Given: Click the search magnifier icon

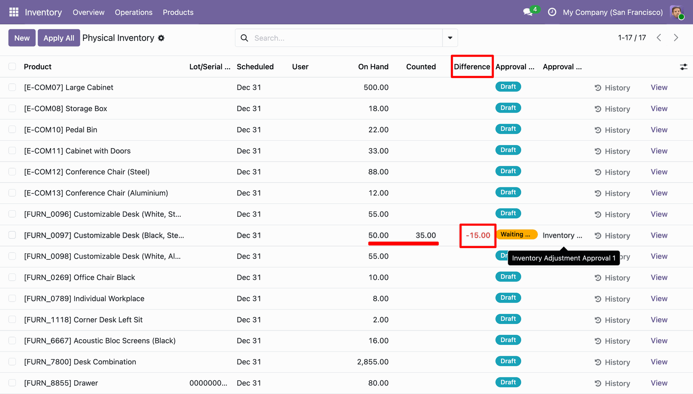Looking at the screenshot, I should tap(244, 38).
